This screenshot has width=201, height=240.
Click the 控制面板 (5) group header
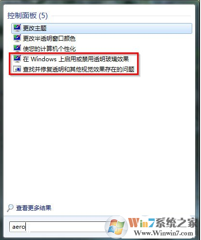tap(27, 16)
